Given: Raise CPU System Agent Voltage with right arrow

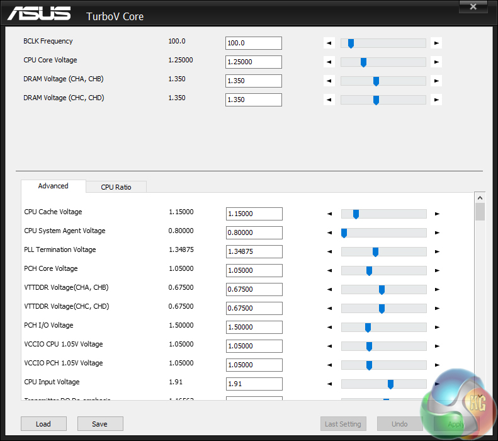Looking at the screenshot, I should (x=437, y=233).
